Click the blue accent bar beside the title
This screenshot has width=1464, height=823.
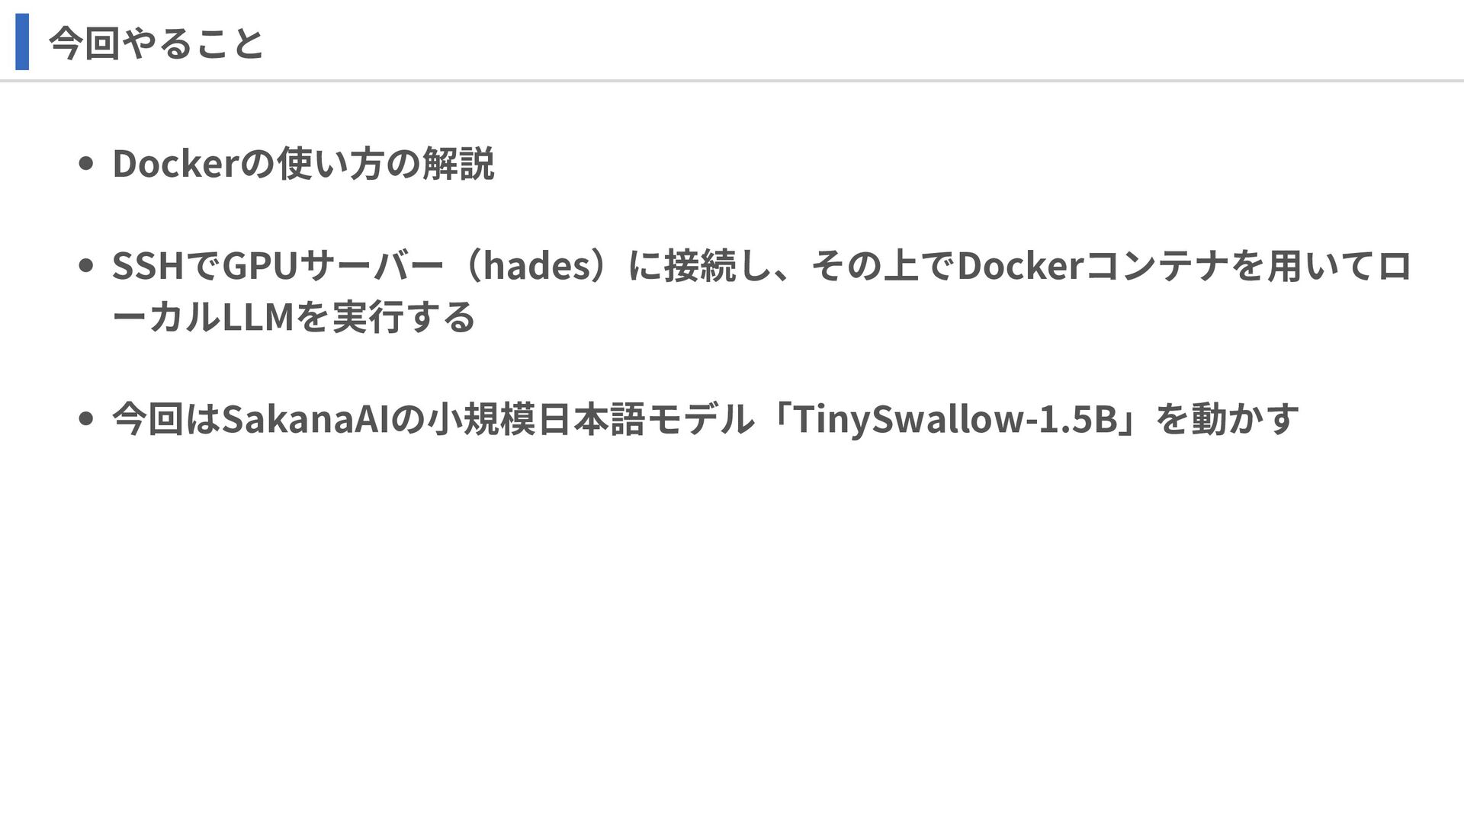[22, 42]
